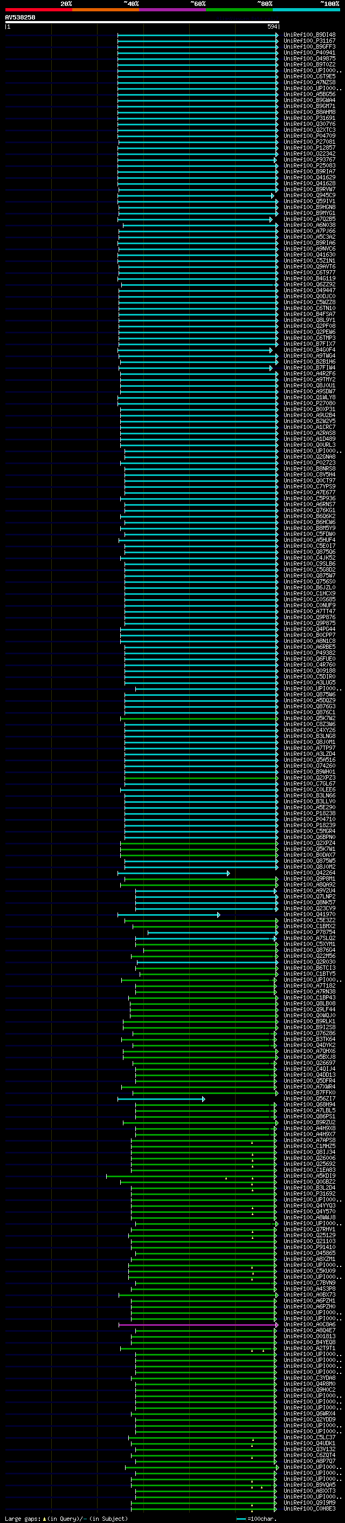The height and width of the screenshot is (1523, 345).
Task: Click UniRef100_A8QA92 label
Action: [x=309, y=885]
